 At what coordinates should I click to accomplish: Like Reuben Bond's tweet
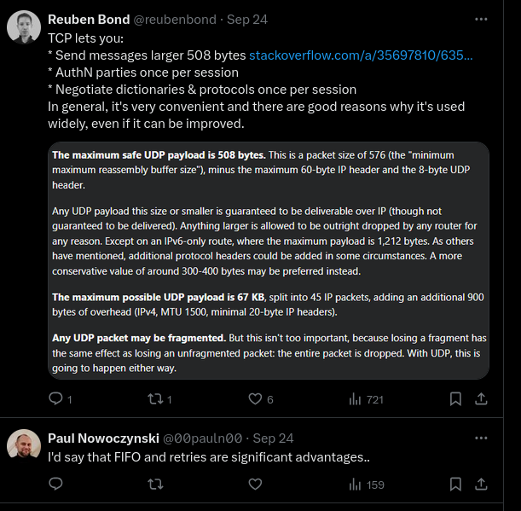[255, 398]
